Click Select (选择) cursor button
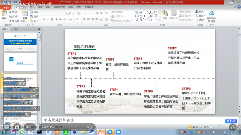The image size is (241, 135). point(200,19)
